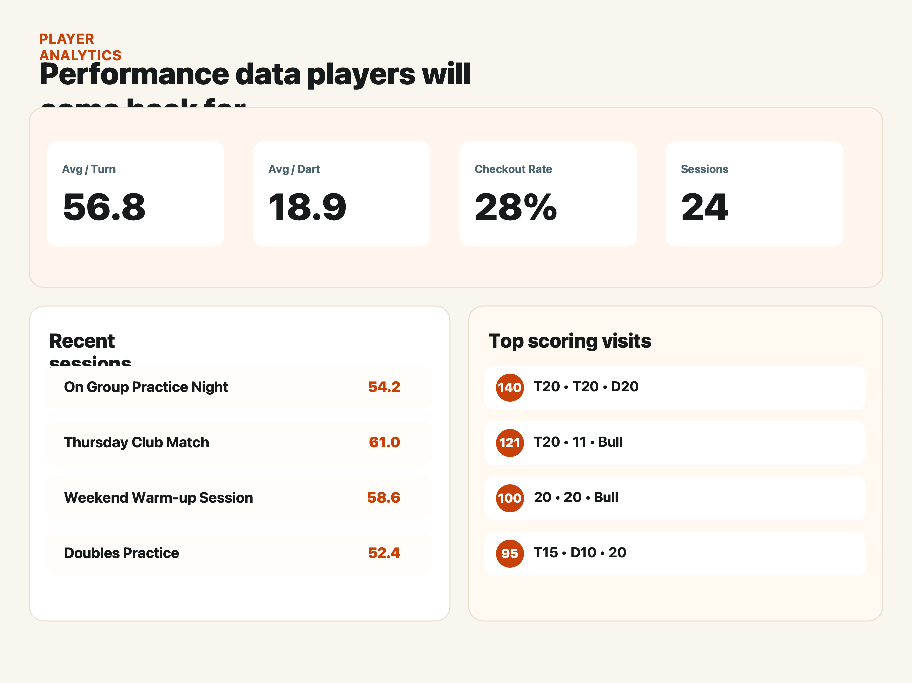Click the Avg / Turn stat card

coord(135,194)
